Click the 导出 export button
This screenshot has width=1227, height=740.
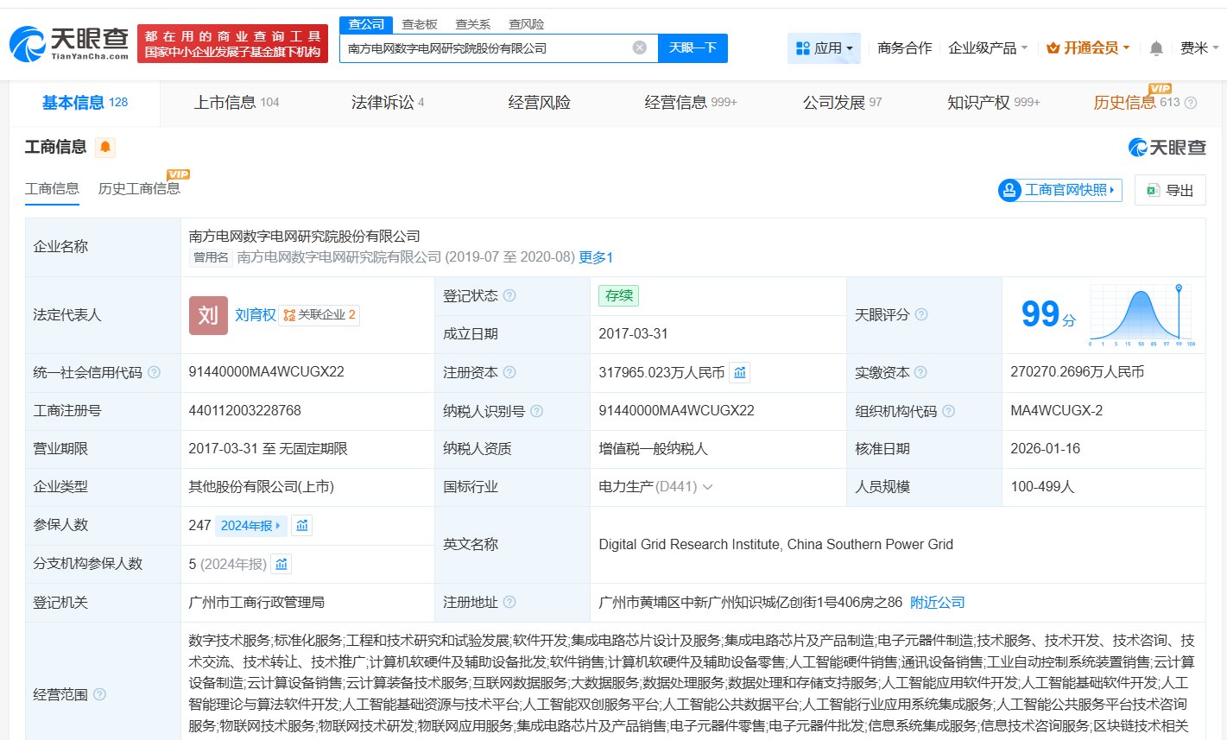1170,190
